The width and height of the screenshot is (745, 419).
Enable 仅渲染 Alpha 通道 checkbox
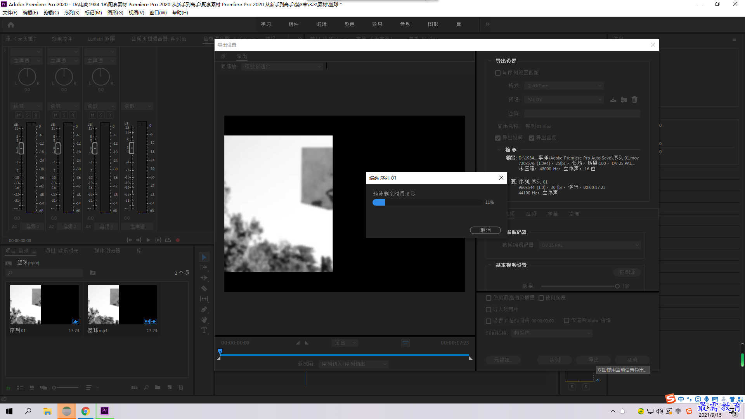(567, 320)
